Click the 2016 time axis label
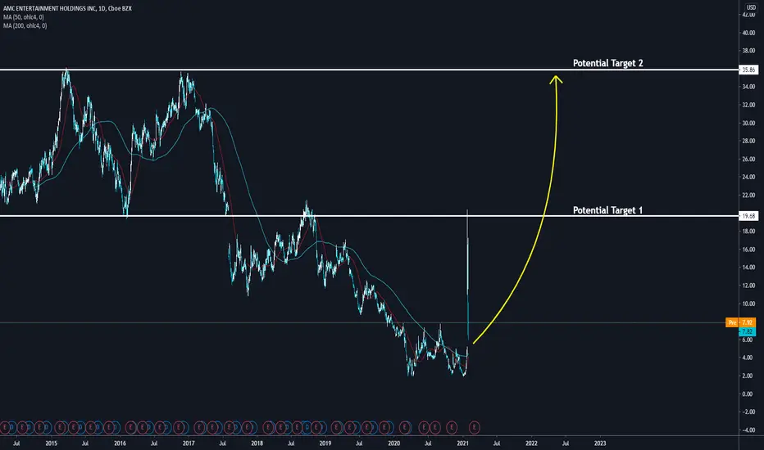Screen dimensions: 764x450 click(x=120, y=443)
